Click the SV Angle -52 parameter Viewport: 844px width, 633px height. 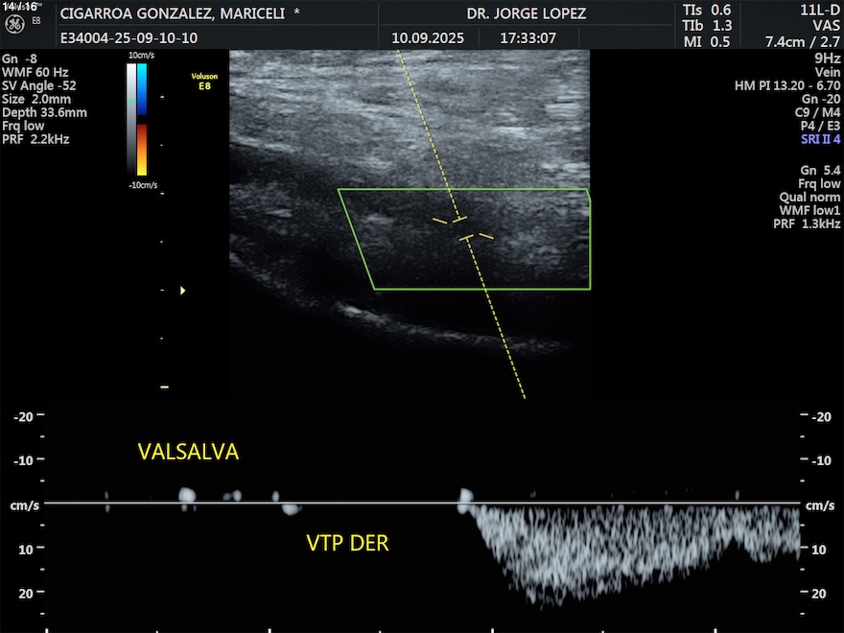click(40, 85)
